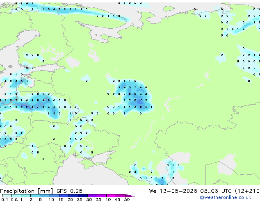The width and height of the screenshot is (260, 201).
Task: Click the '50' legend scale value
Action: pos(127,199)
